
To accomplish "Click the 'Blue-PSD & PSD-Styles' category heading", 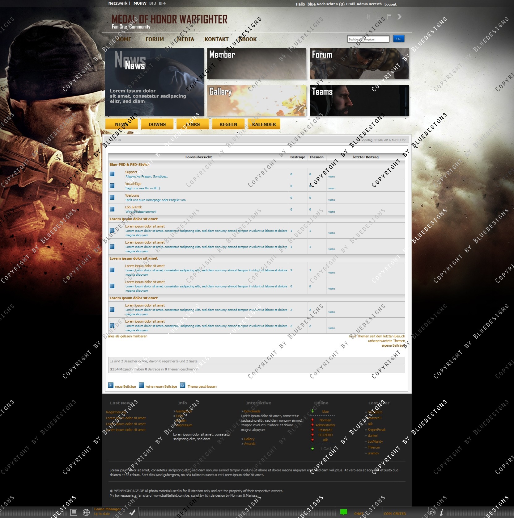I will coord(130,165).
